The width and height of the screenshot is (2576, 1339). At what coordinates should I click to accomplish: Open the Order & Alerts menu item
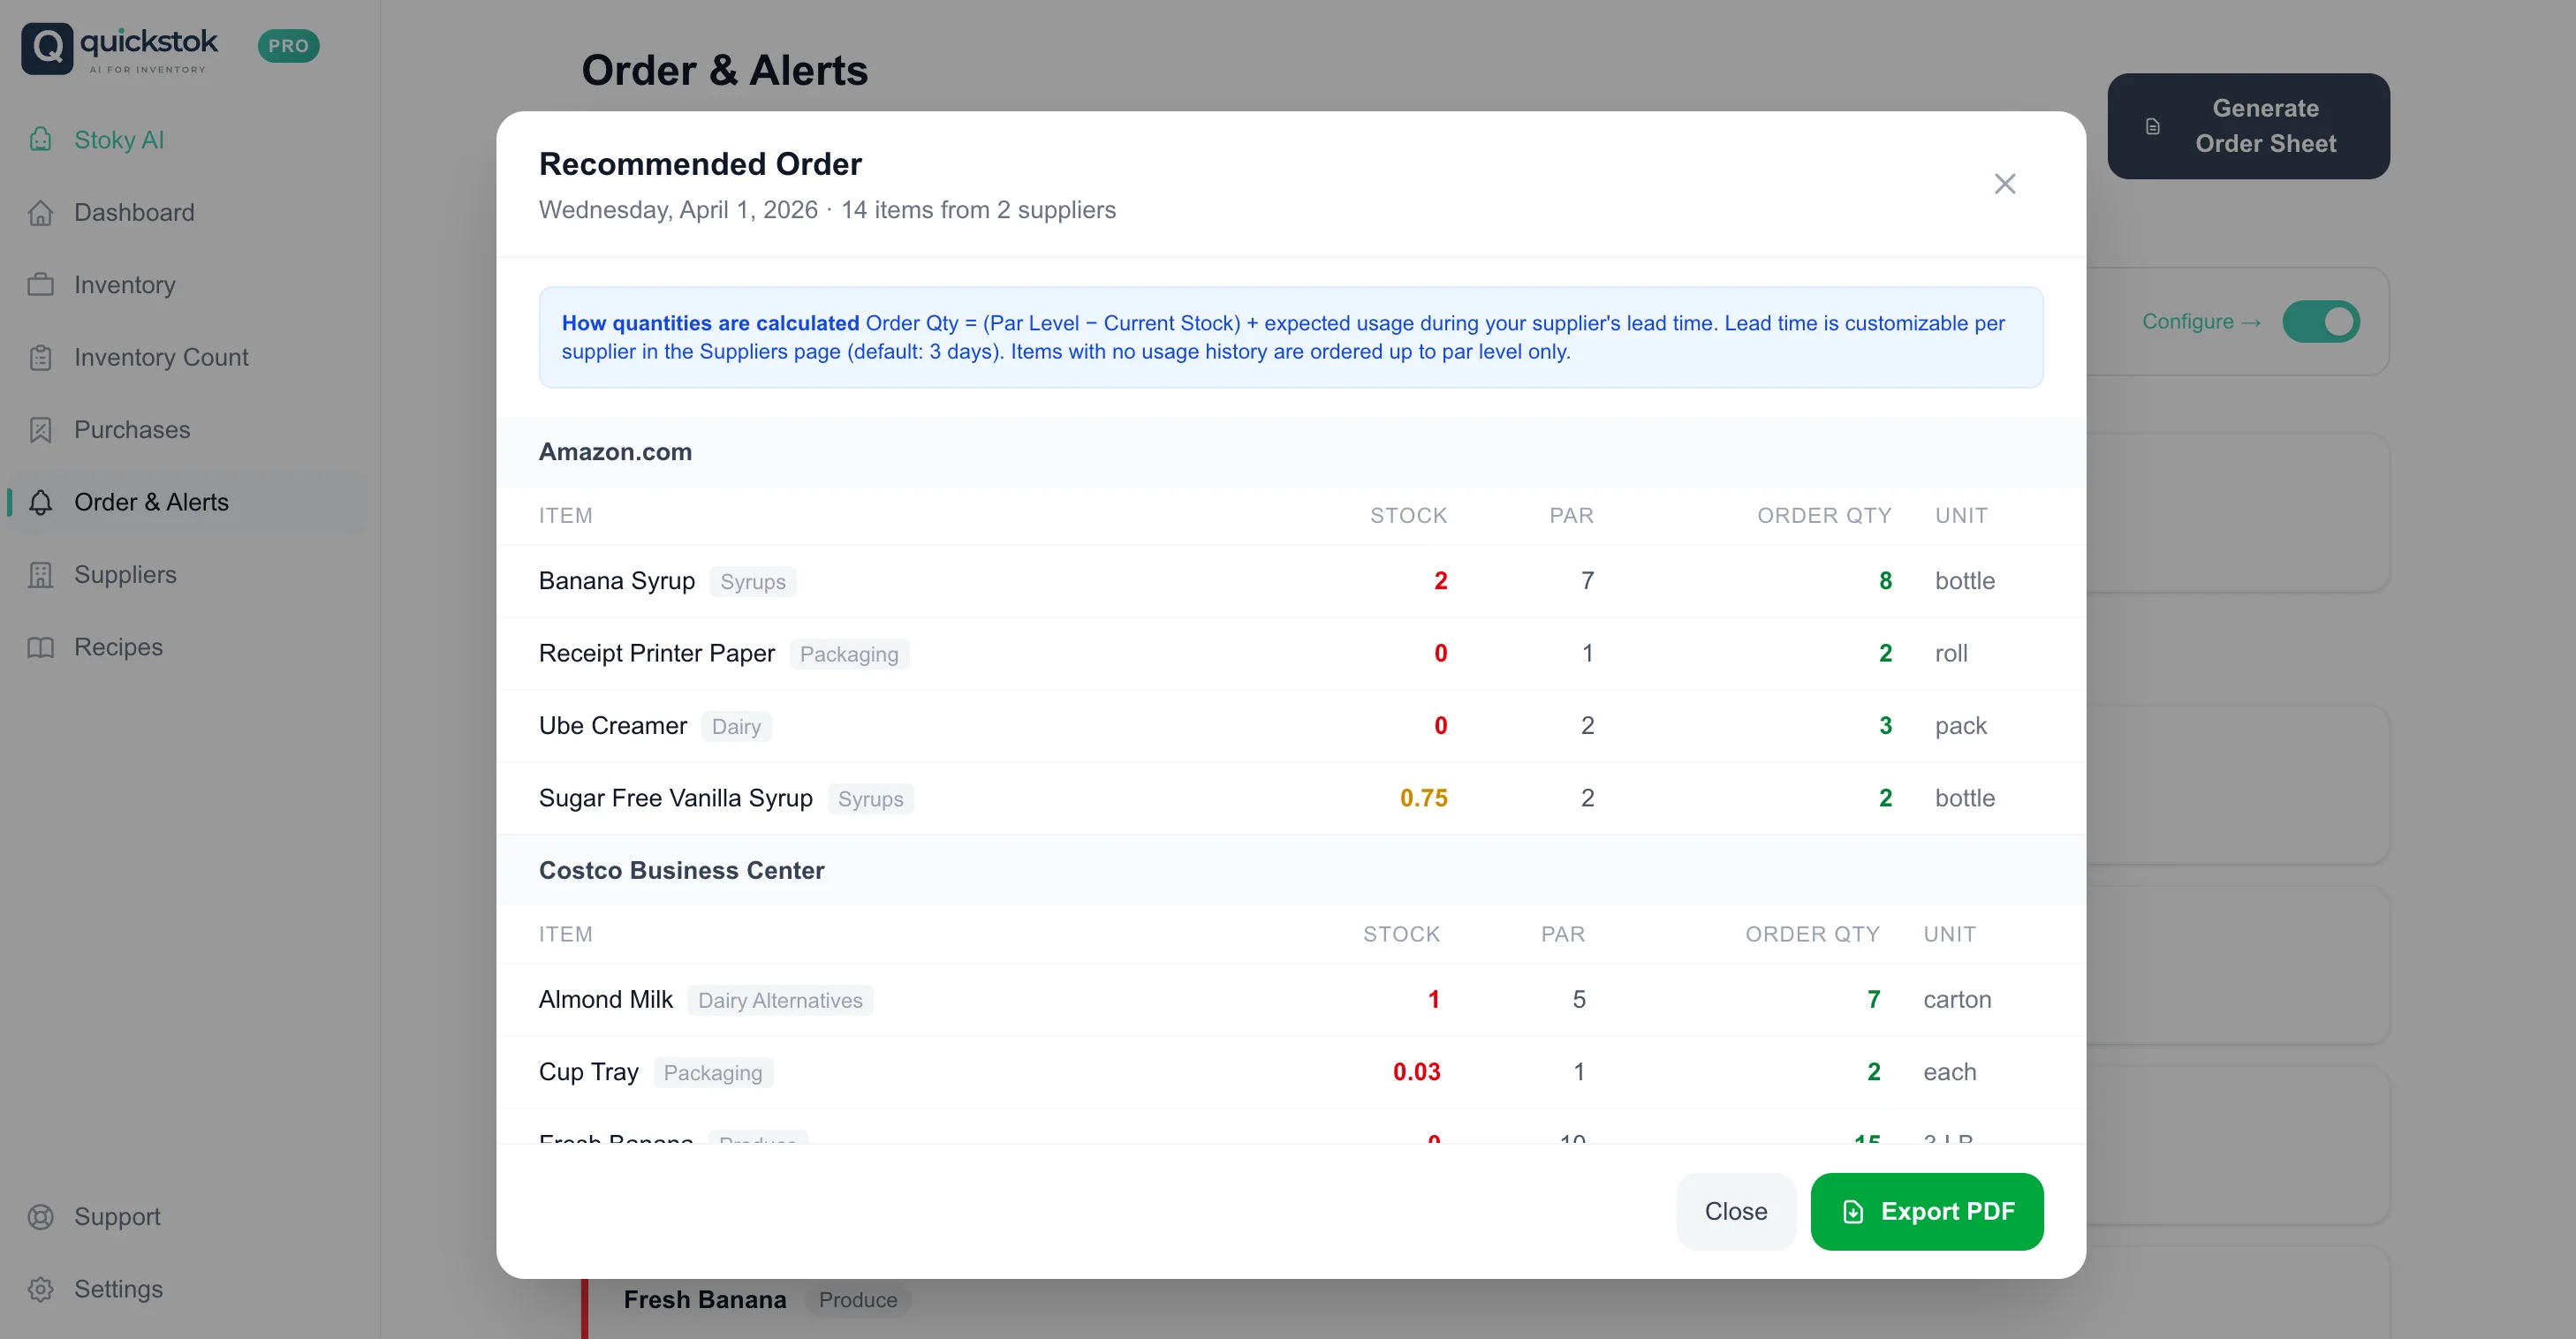tap(151, 502)
